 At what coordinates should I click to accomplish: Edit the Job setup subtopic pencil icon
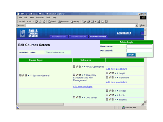pos(77,97)
